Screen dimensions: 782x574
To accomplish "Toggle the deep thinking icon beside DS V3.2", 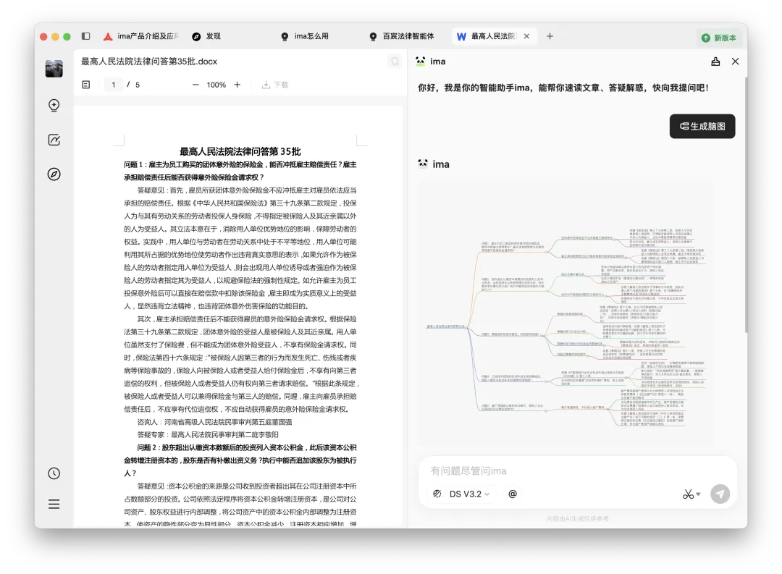I will pos(437,494).
